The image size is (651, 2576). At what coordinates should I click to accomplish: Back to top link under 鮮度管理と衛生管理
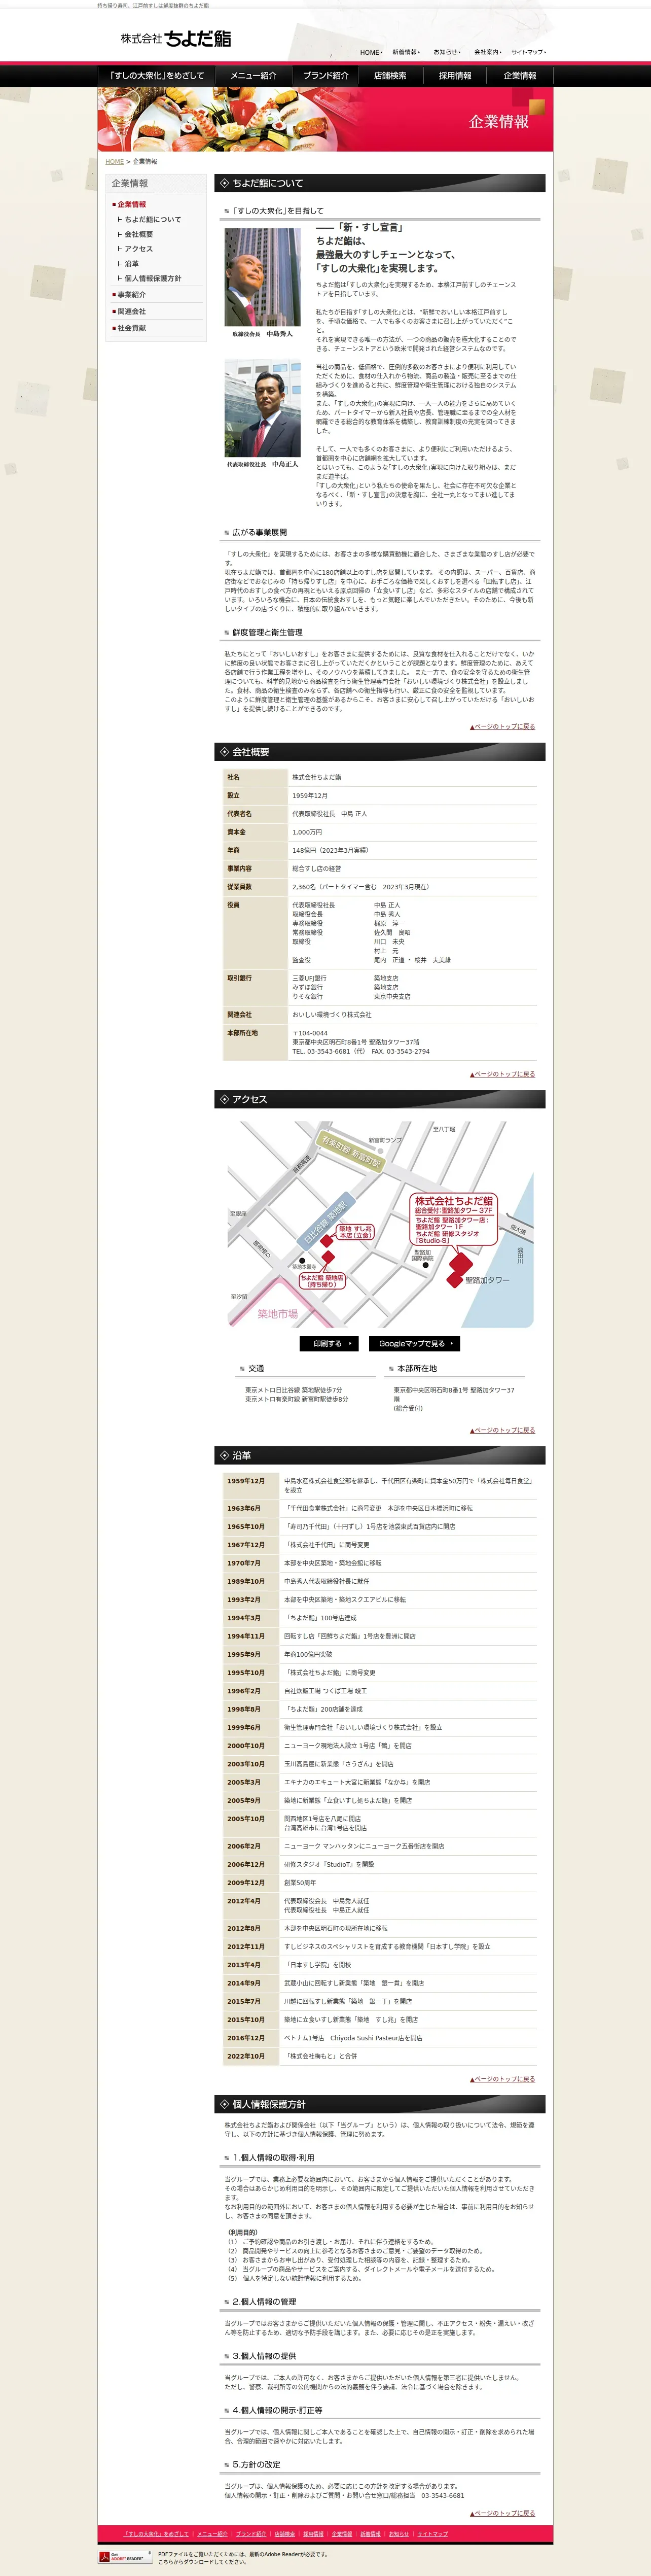coord(502,727)
